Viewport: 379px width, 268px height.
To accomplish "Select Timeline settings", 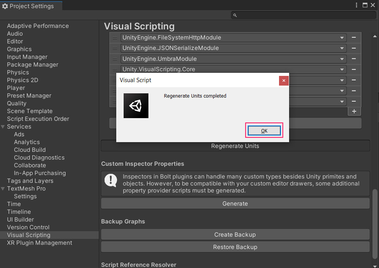I will pos(19,212).
